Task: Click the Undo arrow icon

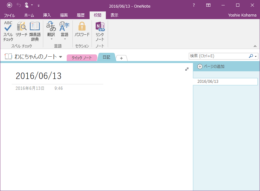Action: click(19, 5)
